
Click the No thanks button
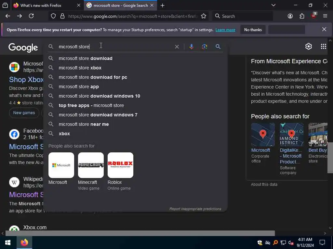click(253, 30)
